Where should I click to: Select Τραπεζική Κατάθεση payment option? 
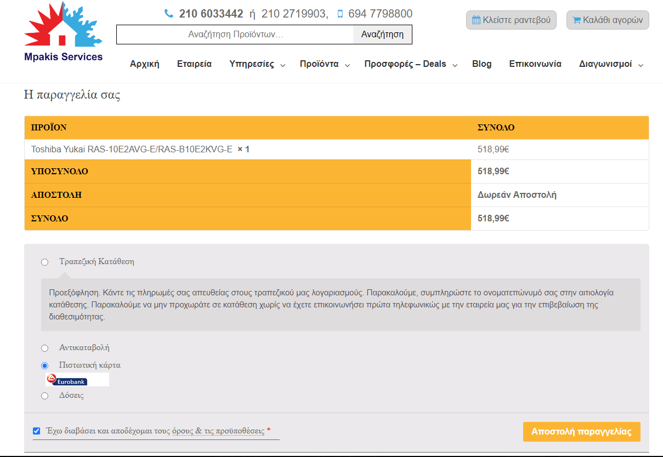point(45,262)
